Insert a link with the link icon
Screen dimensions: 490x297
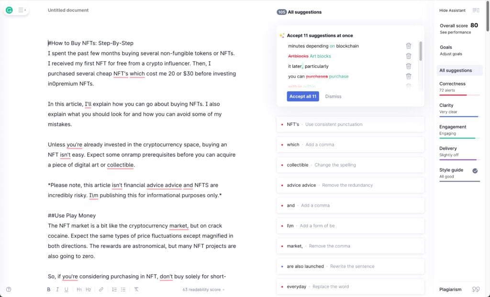[x=101, y=289]
